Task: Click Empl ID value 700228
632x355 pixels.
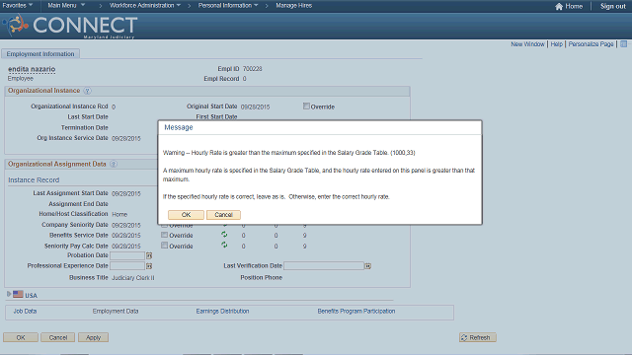Action: coord(253,69)
